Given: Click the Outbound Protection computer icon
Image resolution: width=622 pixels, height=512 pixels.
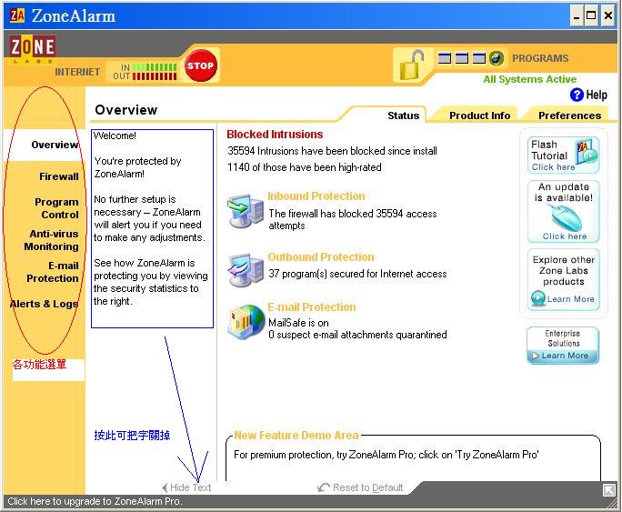Looking at the screenshot, I should click(x=246, y=270).
